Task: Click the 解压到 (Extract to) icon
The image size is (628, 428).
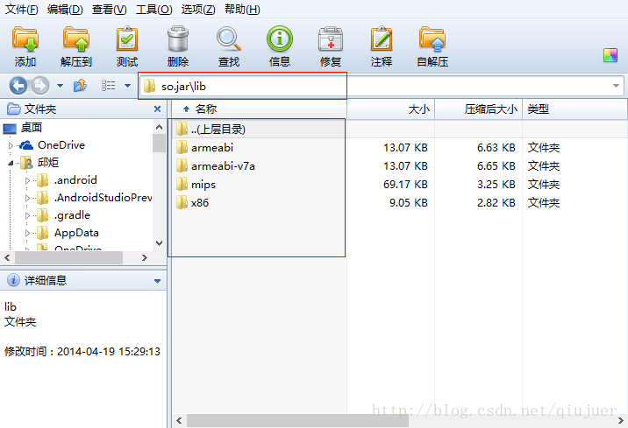Action: [76, 39]
